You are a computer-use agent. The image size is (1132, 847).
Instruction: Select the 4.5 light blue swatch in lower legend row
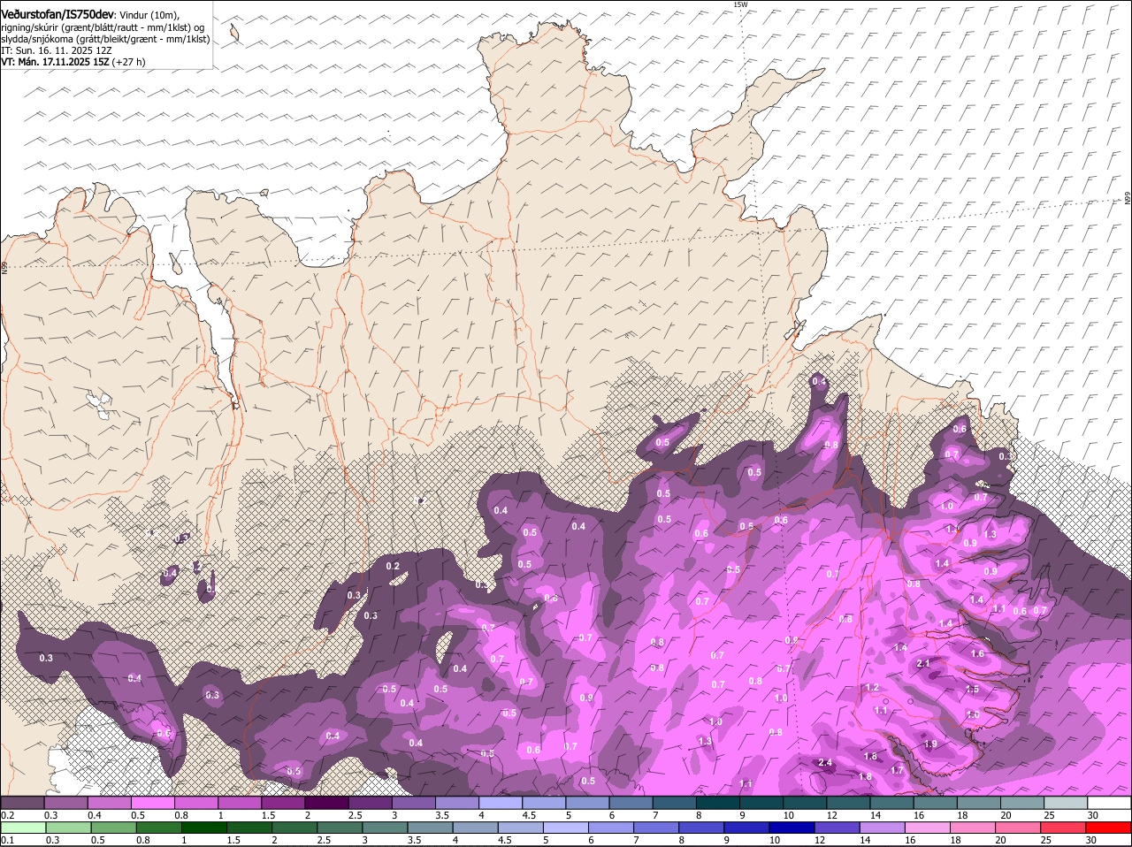[520, 828]
